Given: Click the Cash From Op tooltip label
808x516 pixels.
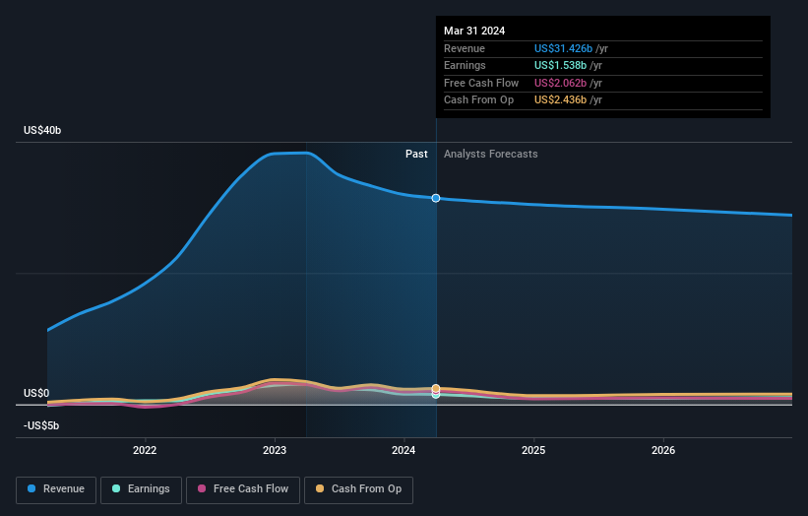Looking at the screenshot, I should coord(478,100).
